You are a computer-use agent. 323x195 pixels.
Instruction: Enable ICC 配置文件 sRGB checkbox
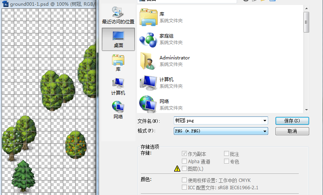point(185,187)
